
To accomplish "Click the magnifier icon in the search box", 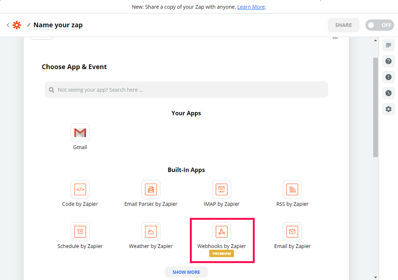I will (52, 90).
